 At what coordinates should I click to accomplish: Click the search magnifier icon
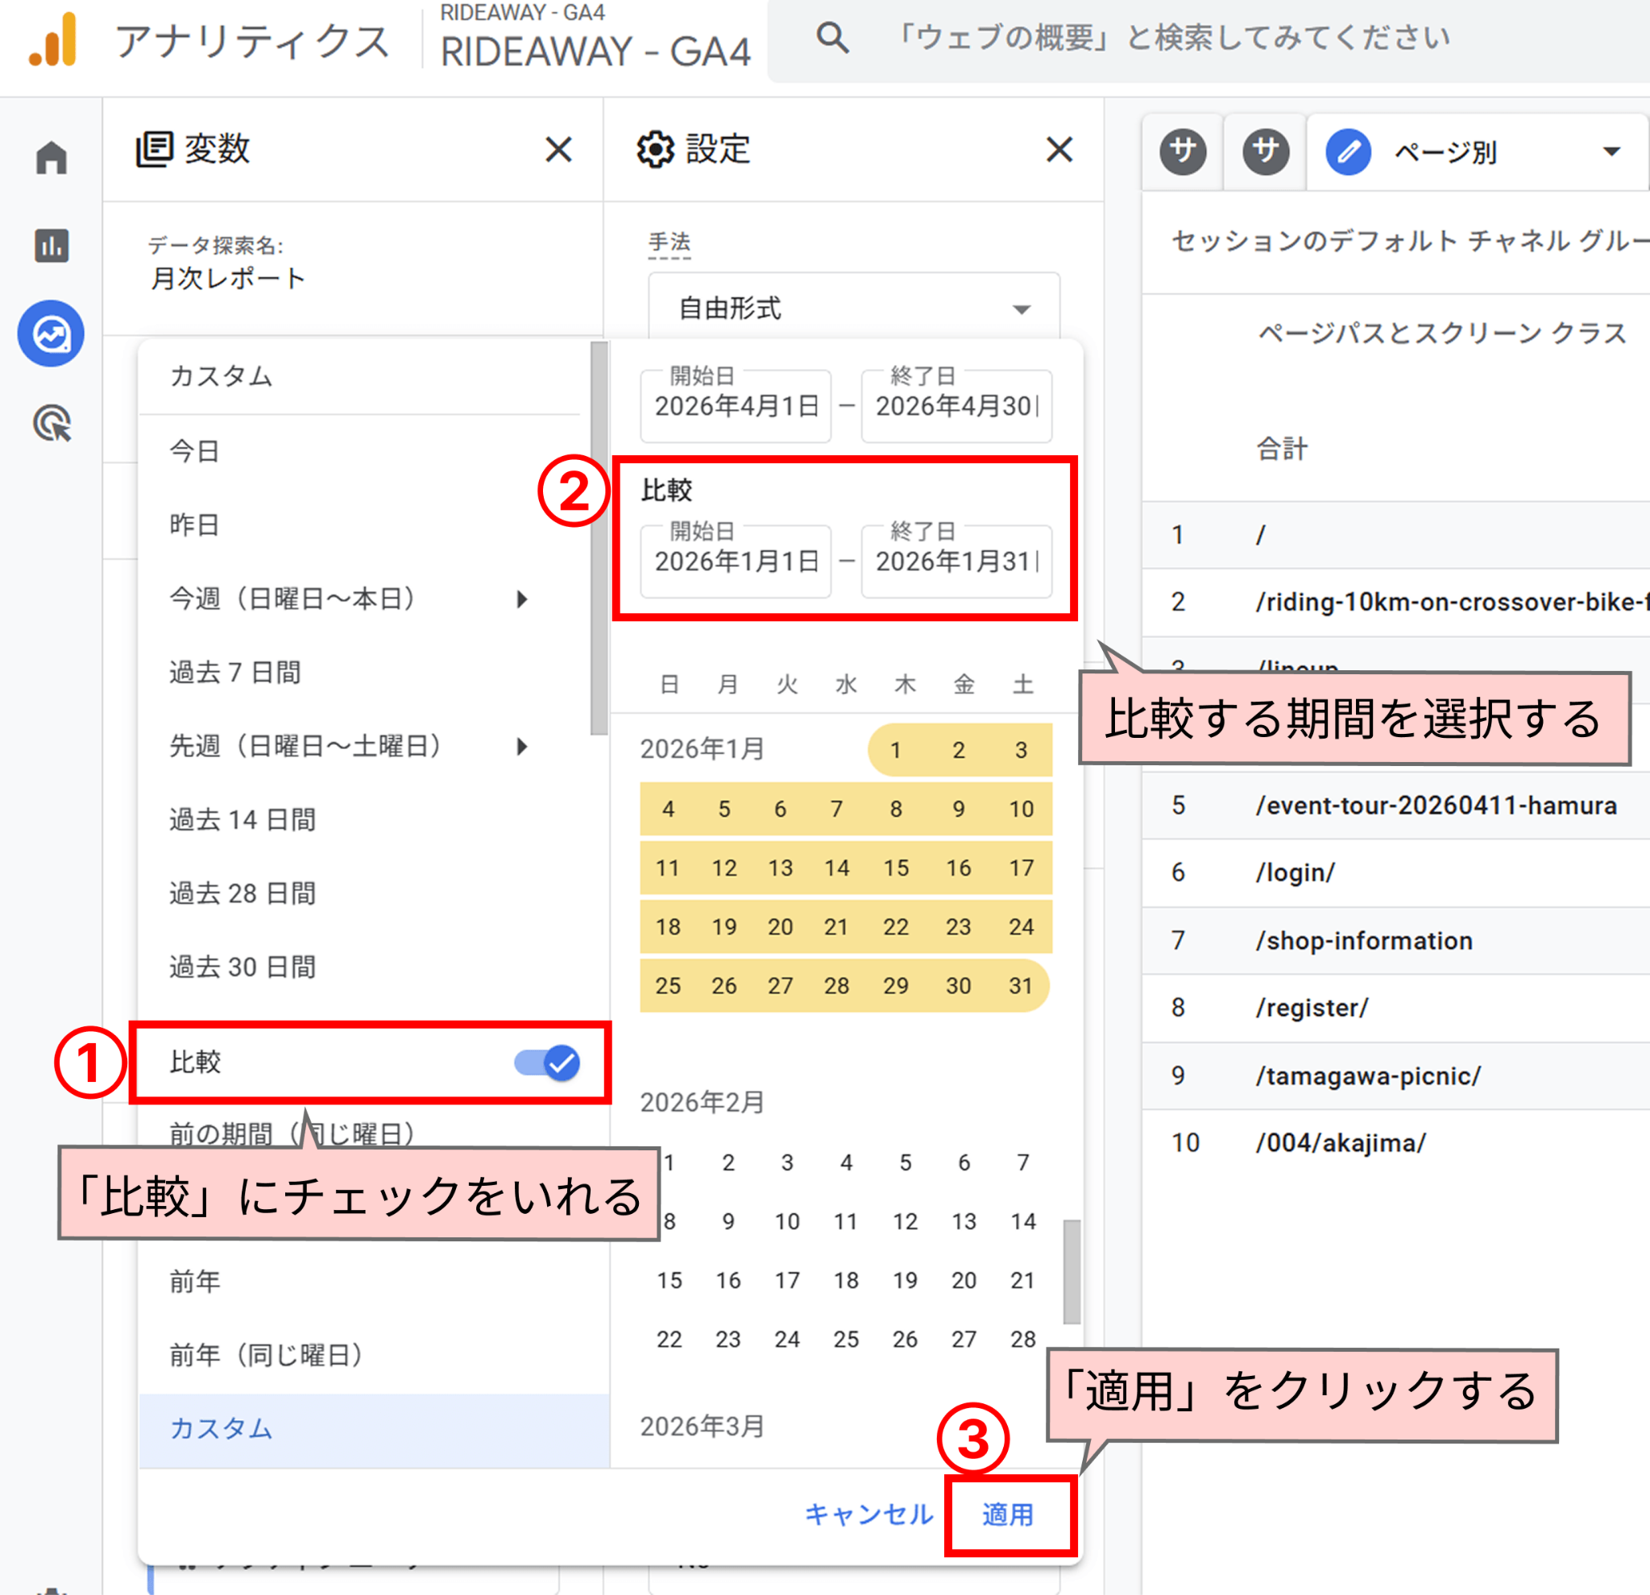coord(831,38)
